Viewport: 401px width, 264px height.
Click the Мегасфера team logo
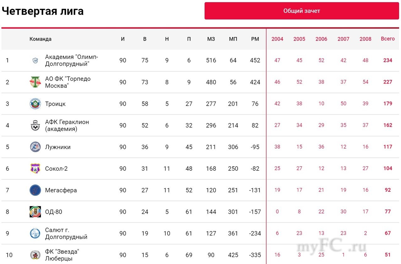pos(35,190)
